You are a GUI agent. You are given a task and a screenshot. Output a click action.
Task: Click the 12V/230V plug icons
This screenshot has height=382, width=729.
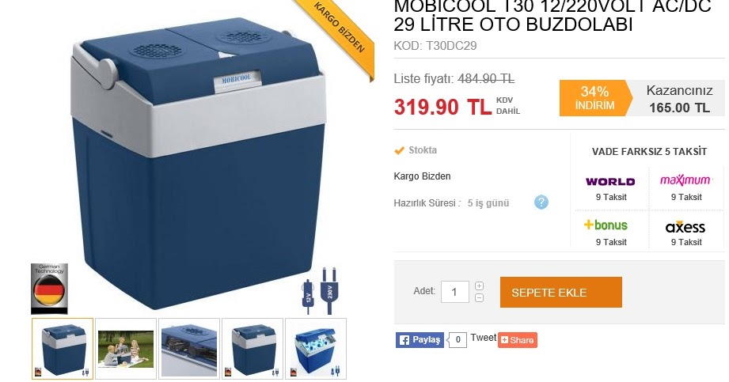pos(320,290)
